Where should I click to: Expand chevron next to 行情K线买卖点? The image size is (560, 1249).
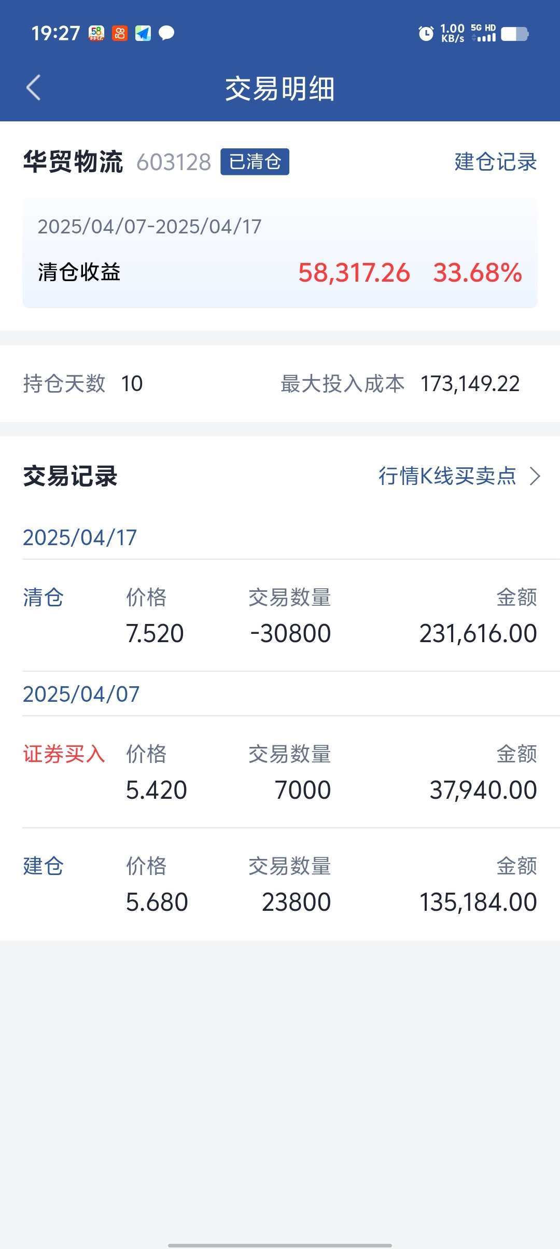(x=535, y=476)
